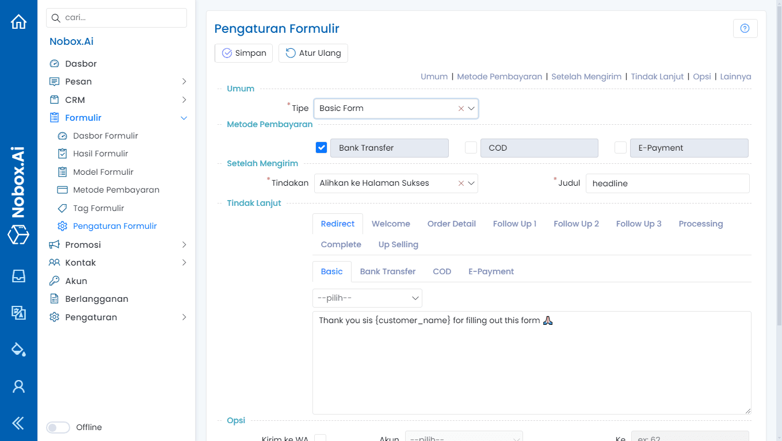Click the Simpan button
782x441 pixels.
243,53
